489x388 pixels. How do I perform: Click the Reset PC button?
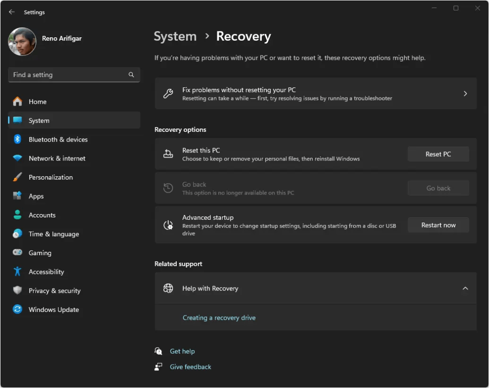(438, 154)
